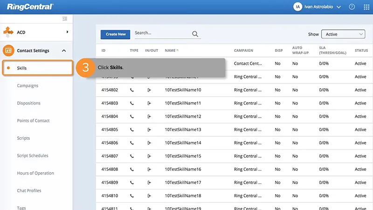
Task: Open Campaigns in the sidebar
Action: (x=28, y=86)
